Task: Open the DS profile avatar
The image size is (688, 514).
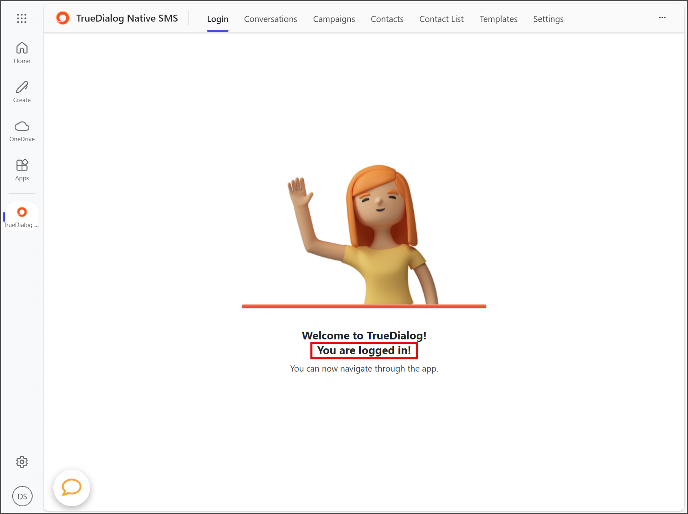Action: pos(22,496)
